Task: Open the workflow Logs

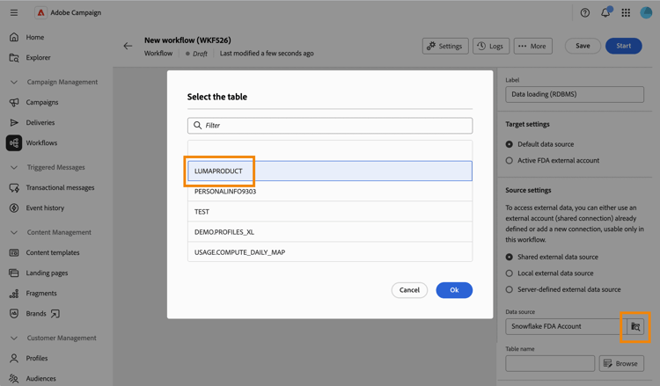Action: coord(491,47)
